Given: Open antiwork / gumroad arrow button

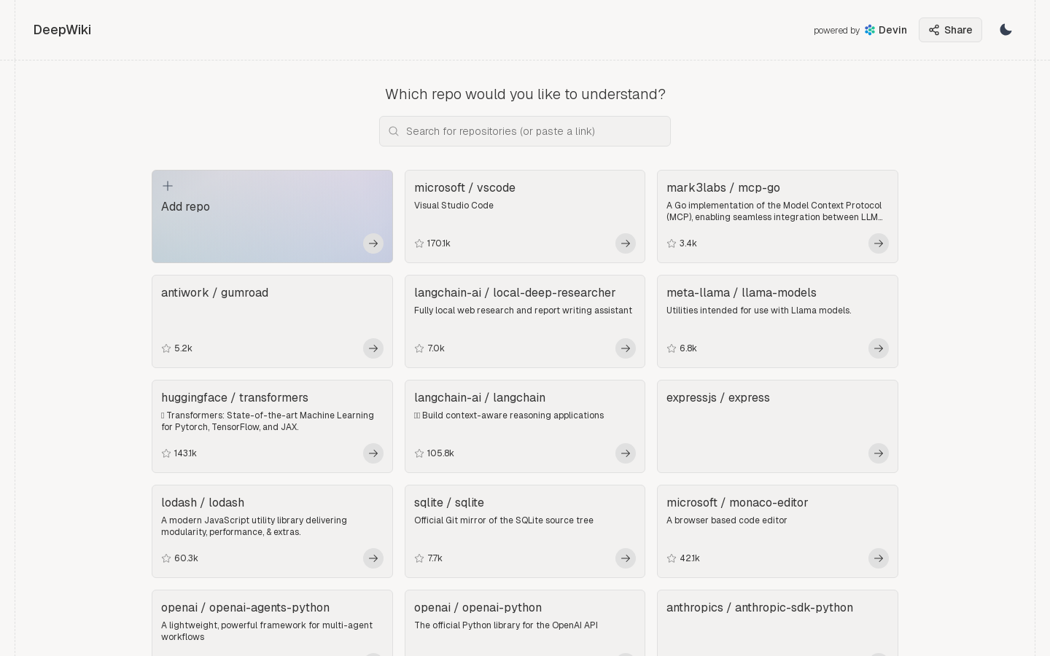Looking at the screenshot, I should [x=373, y=348].
